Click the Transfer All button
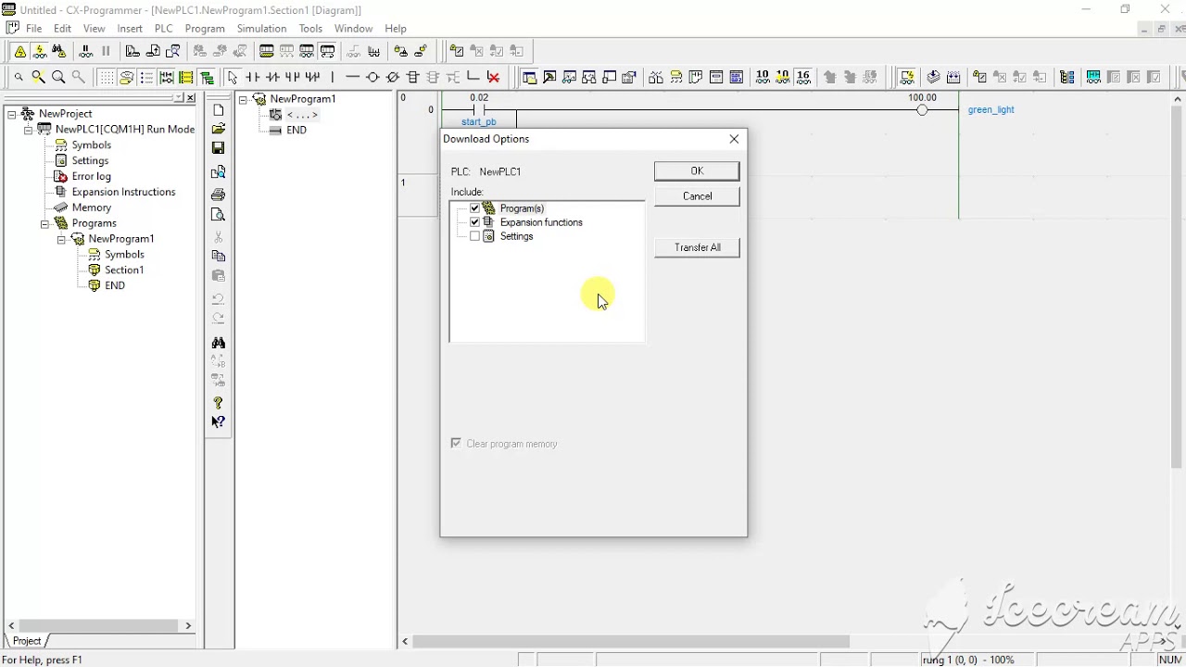Screen dimensions: 1186x667 (697, 247)
